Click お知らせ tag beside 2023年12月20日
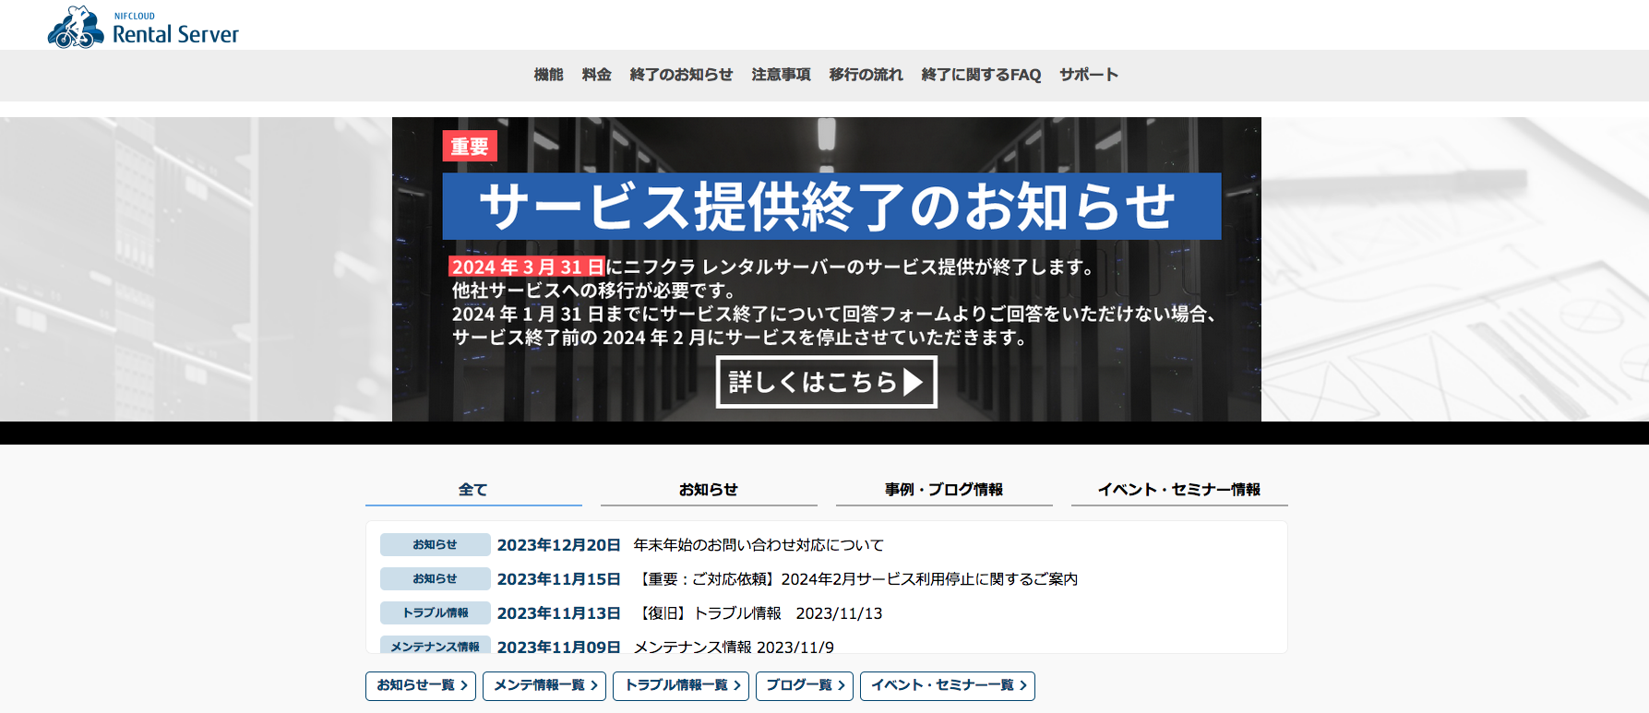The height and width of the screenshot is (713, 1649). [435, 545]
